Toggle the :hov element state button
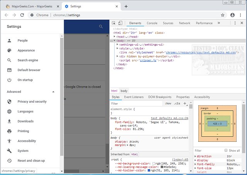This screenshot has width=247, height=175. click(168, 104)
